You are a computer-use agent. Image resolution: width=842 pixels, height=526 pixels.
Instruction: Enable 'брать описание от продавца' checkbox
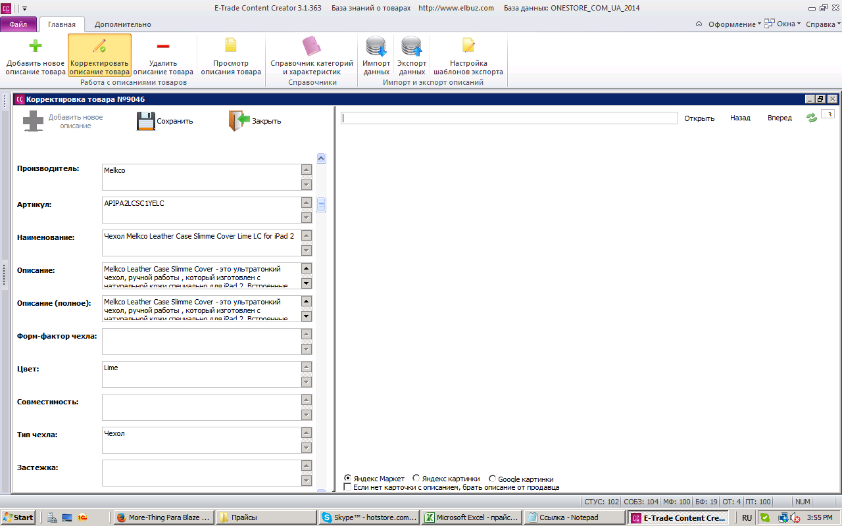(348, 487)
